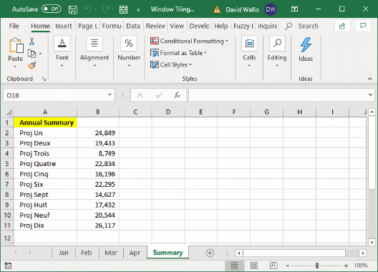The height and width of the screenshot is (272, 378).
Task: Switch to the View ribbon tab
Action: click(x=177, y=26)
